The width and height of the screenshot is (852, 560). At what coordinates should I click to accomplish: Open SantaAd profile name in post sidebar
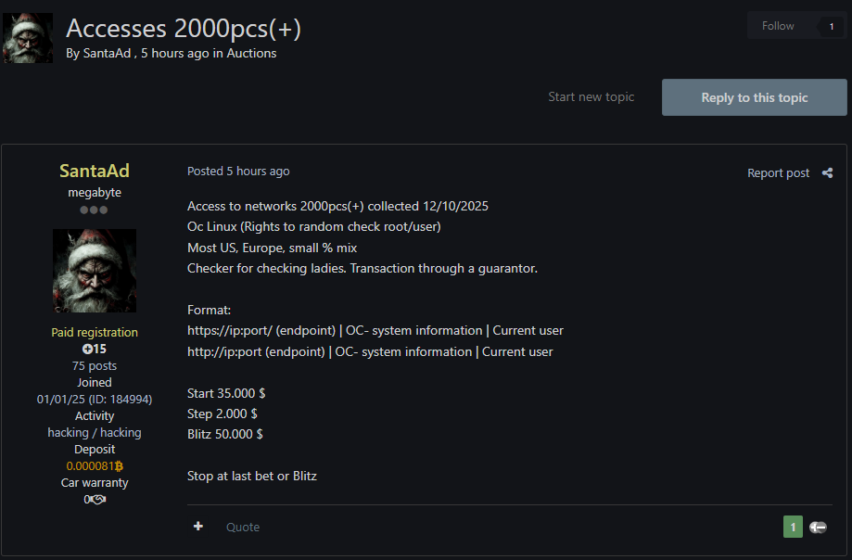(x=95, y=171)
